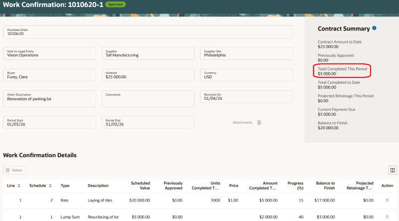Click the Progress (%) column header
The width and height of the screenshot is (399, 221).
click(295, 186)
